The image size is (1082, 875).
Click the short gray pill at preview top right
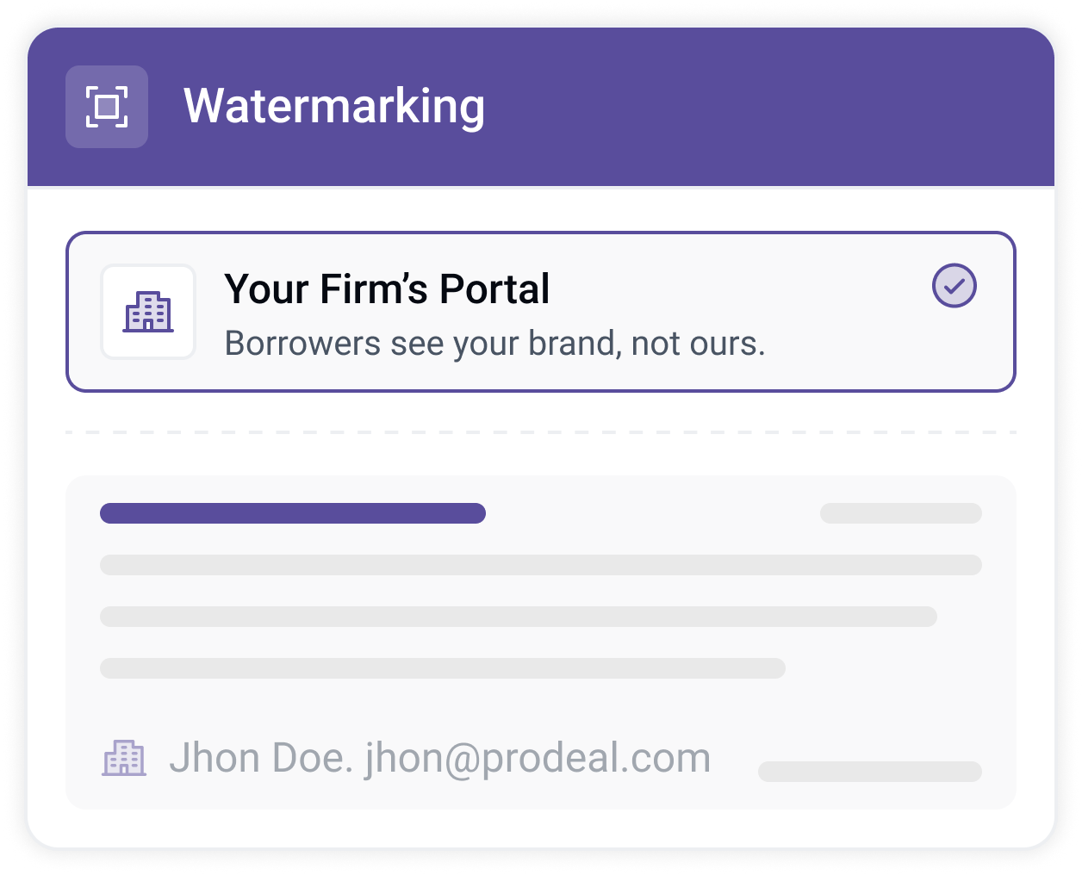[x=901, y=513]
